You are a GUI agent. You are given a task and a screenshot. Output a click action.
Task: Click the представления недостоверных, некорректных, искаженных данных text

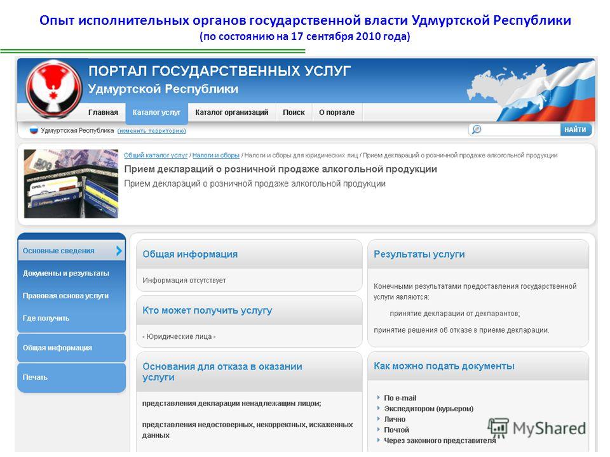point(247,430)
